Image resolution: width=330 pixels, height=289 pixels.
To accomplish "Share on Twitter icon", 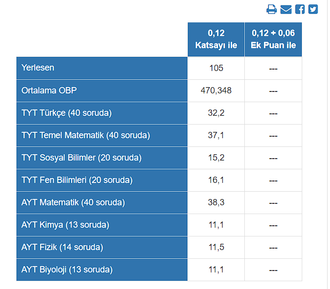I will [x=313, y=9].
